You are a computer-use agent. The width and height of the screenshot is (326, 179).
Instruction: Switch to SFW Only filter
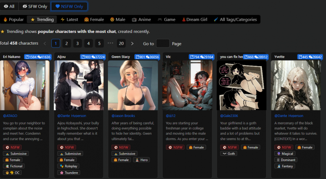(x=35, y=6)
